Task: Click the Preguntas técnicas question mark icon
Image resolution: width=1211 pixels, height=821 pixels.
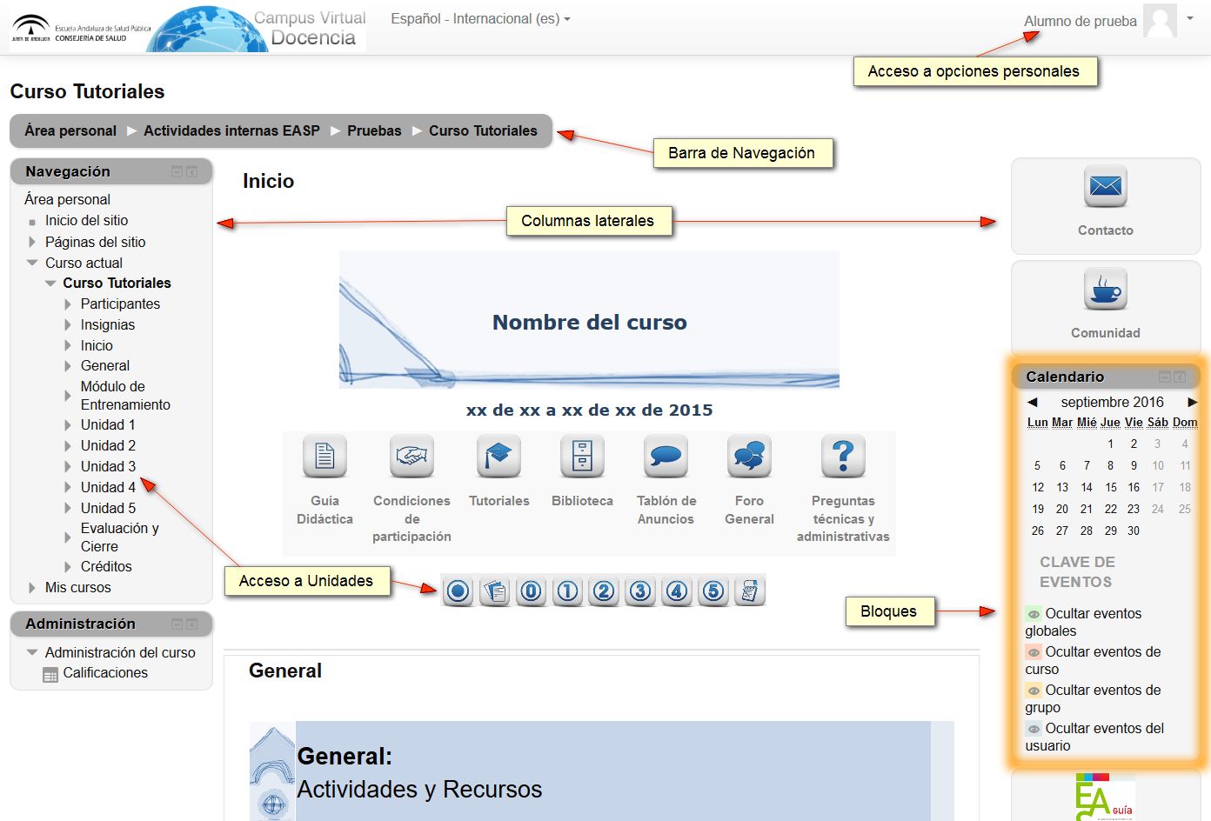Action: point(843,456)
